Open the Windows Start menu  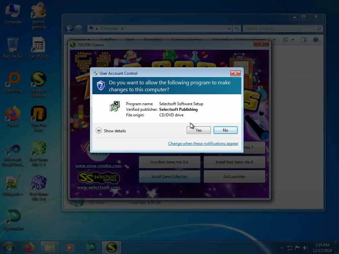(x=9, y=247)
